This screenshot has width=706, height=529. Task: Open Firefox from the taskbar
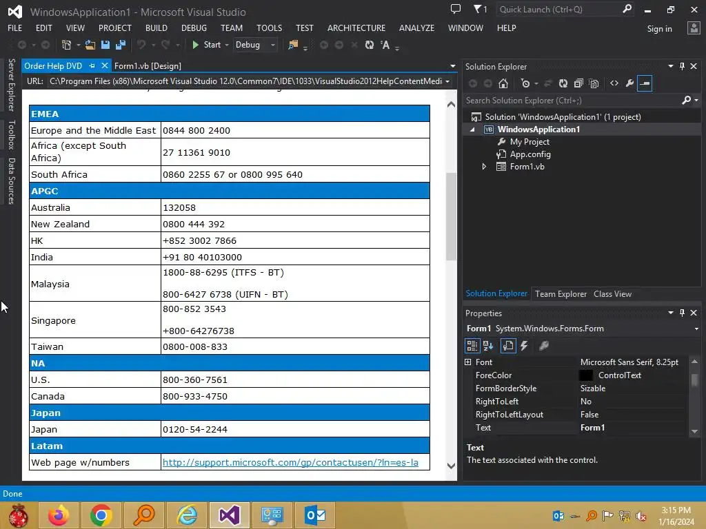59,515
